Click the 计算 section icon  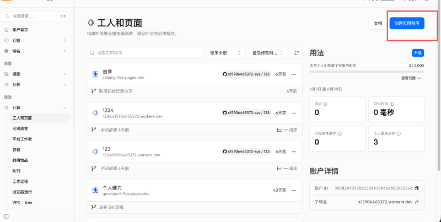click(x=7, y=107)
